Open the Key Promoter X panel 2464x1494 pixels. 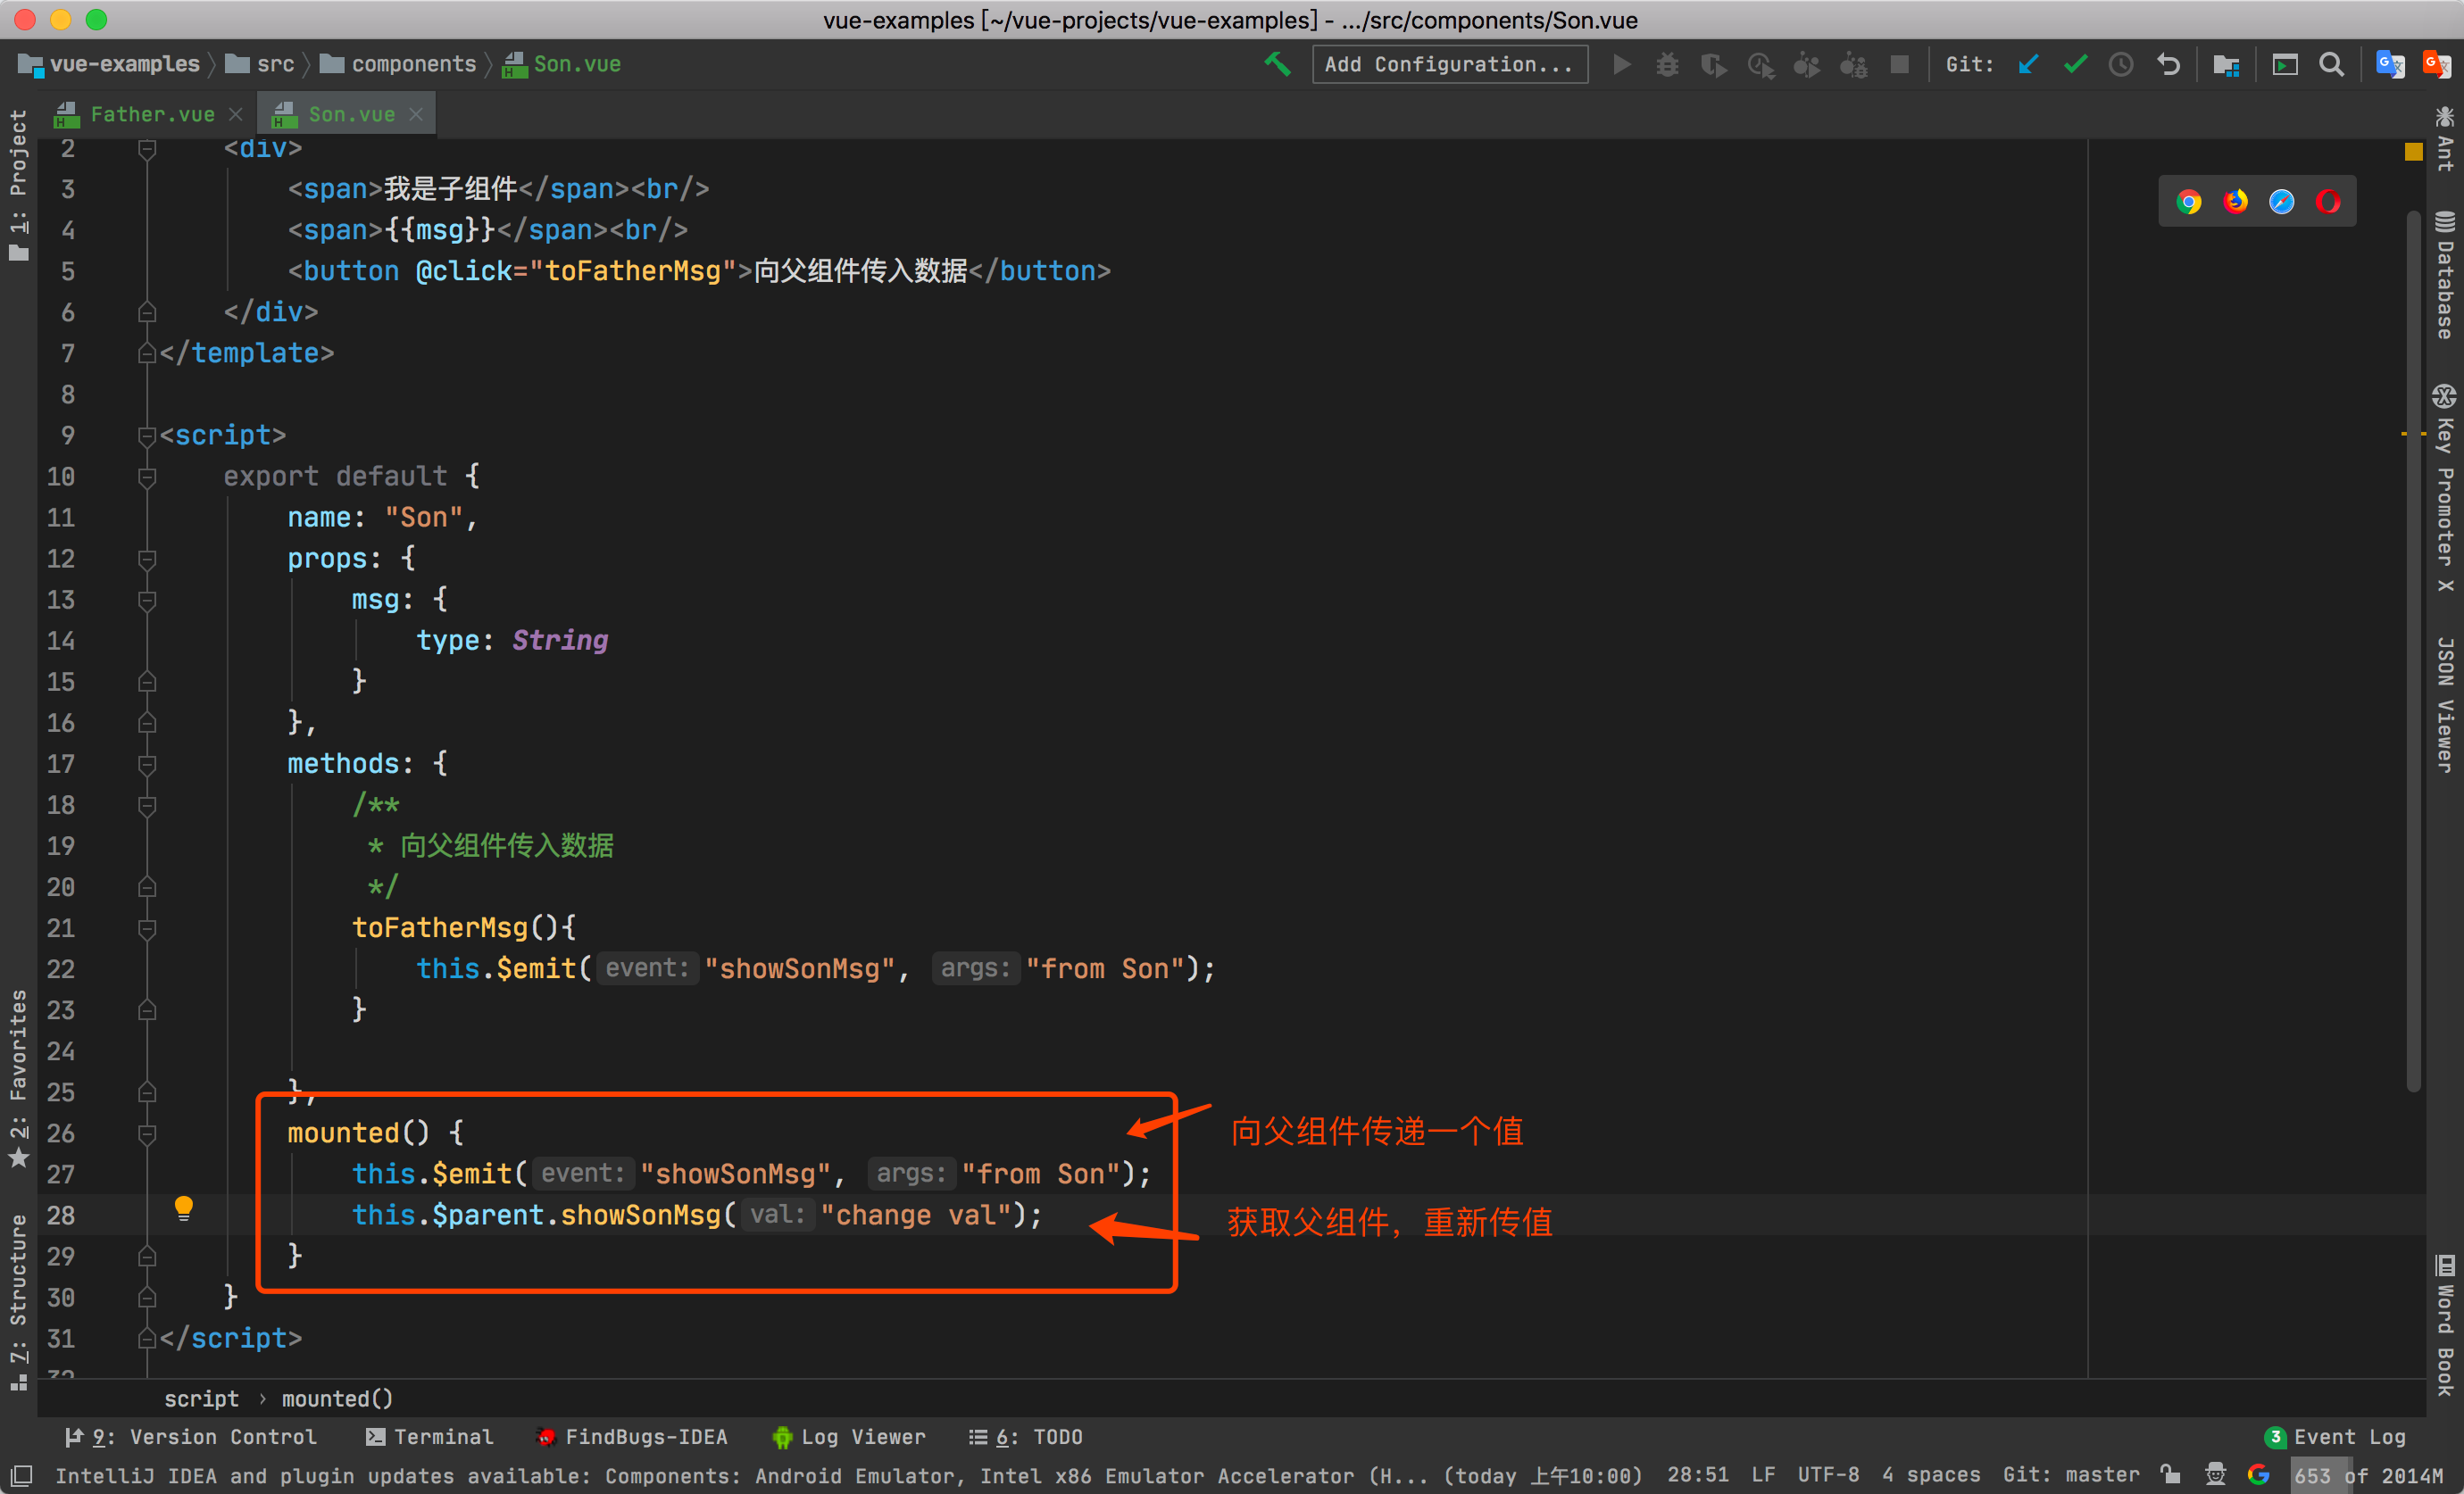tap(2445, 488)
